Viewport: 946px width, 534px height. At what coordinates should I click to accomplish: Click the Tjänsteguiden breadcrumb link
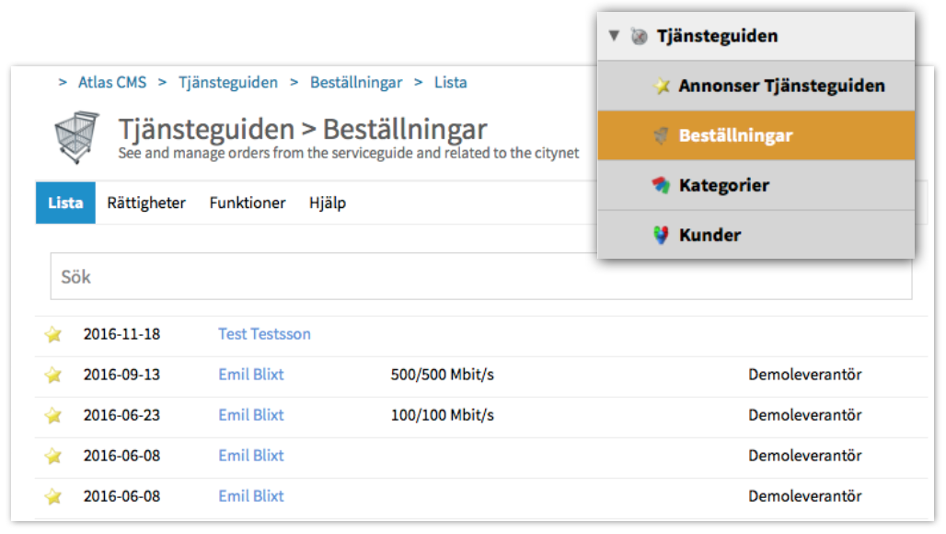[228, 83]
